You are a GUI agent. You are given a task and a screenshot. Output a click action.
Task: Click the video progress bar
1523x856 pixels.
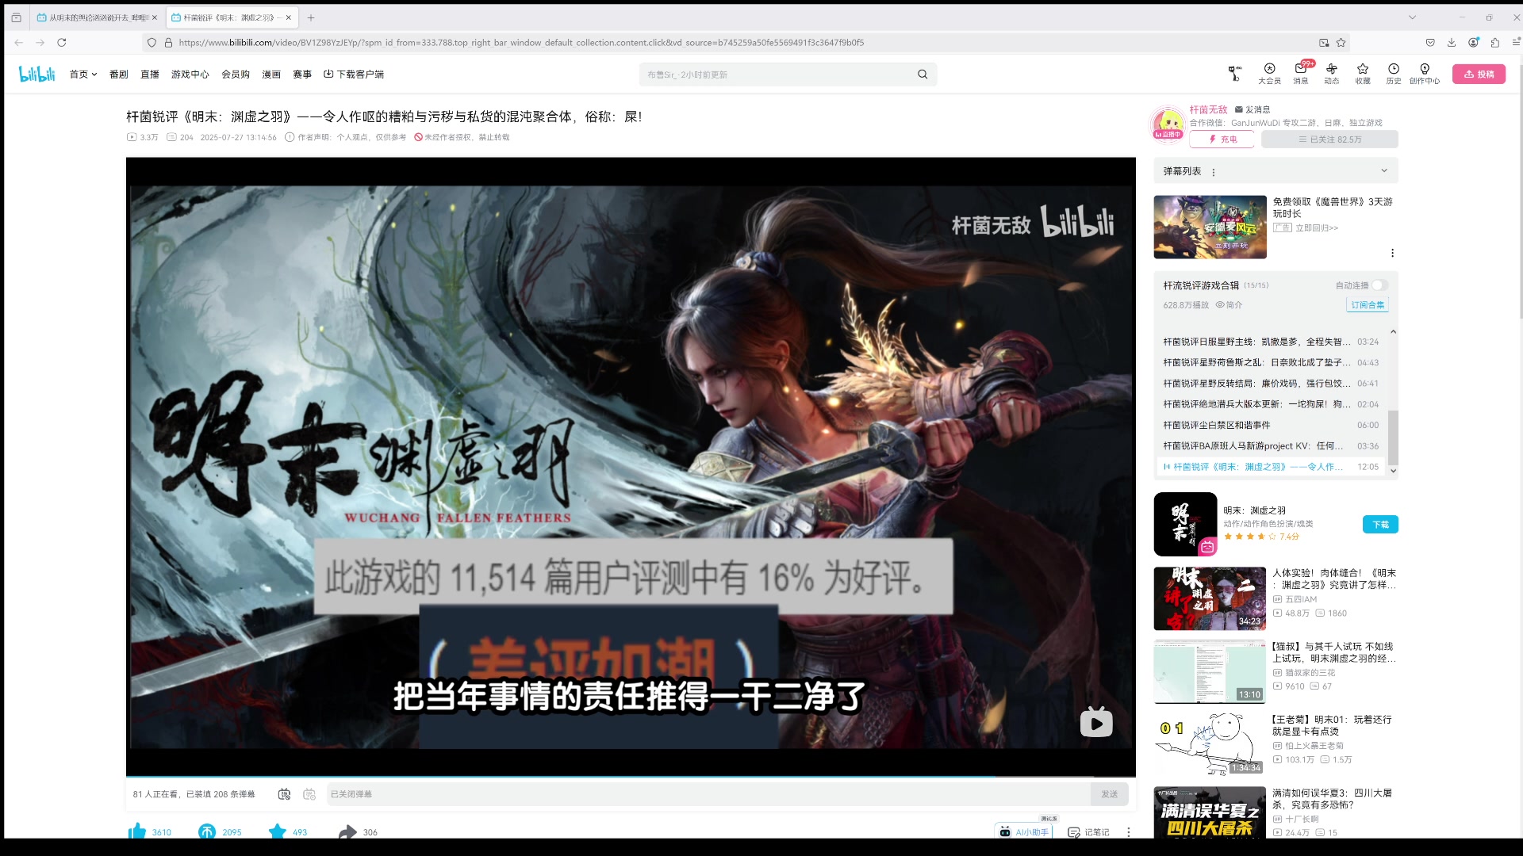coord(631,776)
